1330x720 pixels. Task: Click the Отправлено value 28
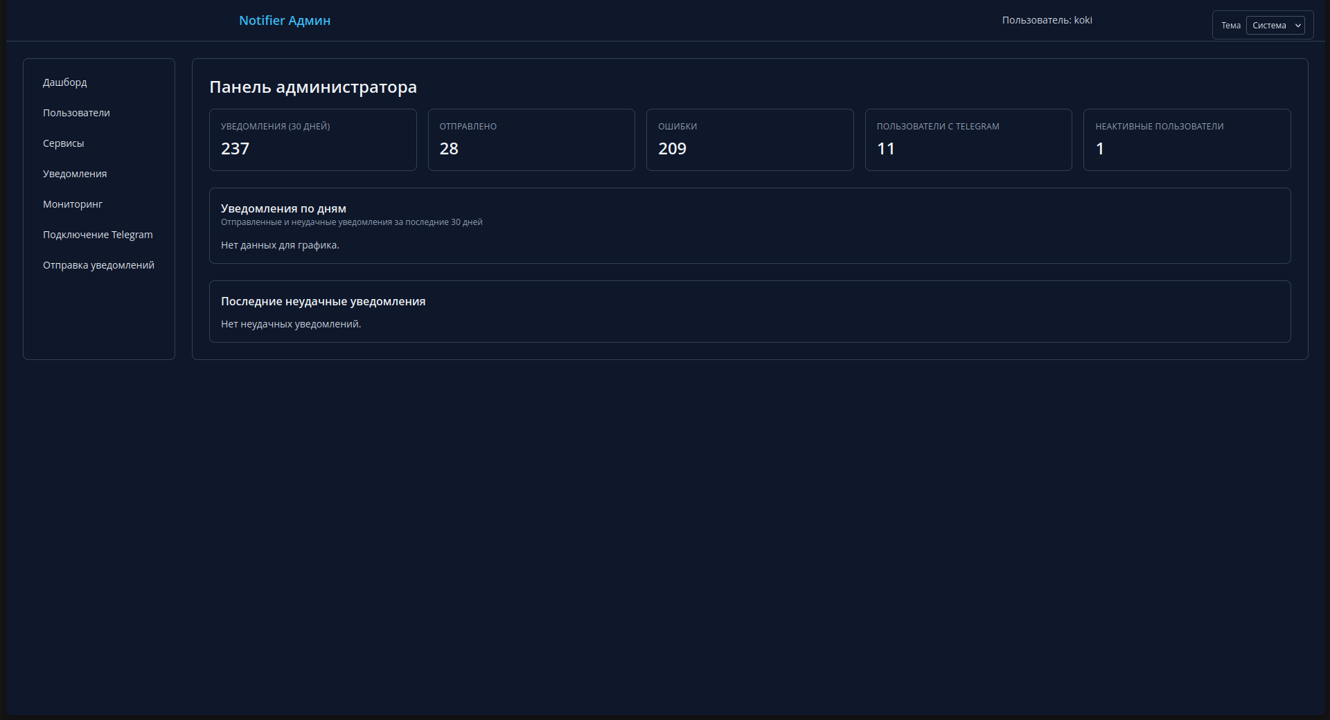(x=449, y=149)
